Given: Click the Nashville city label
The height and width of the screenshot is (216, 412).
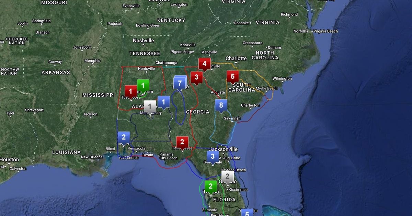Looking at the screenshot, I should tap(144, 40).
